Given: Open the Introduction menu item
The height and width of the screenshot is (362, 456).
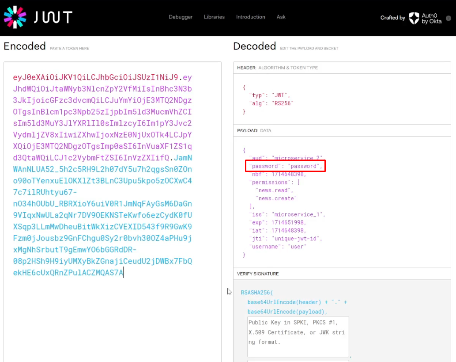Looking at the screenshot, I should point(250,17).
